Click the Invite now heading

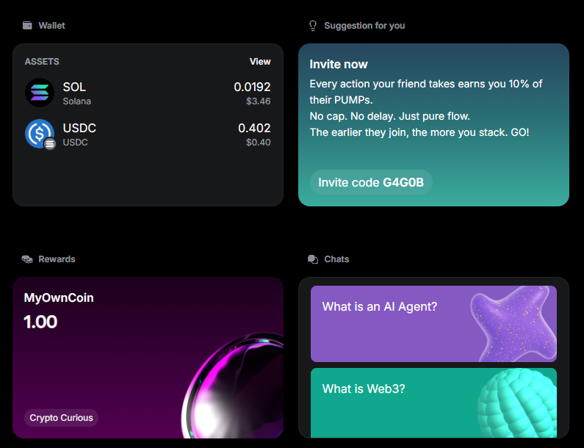pos(339,64)
